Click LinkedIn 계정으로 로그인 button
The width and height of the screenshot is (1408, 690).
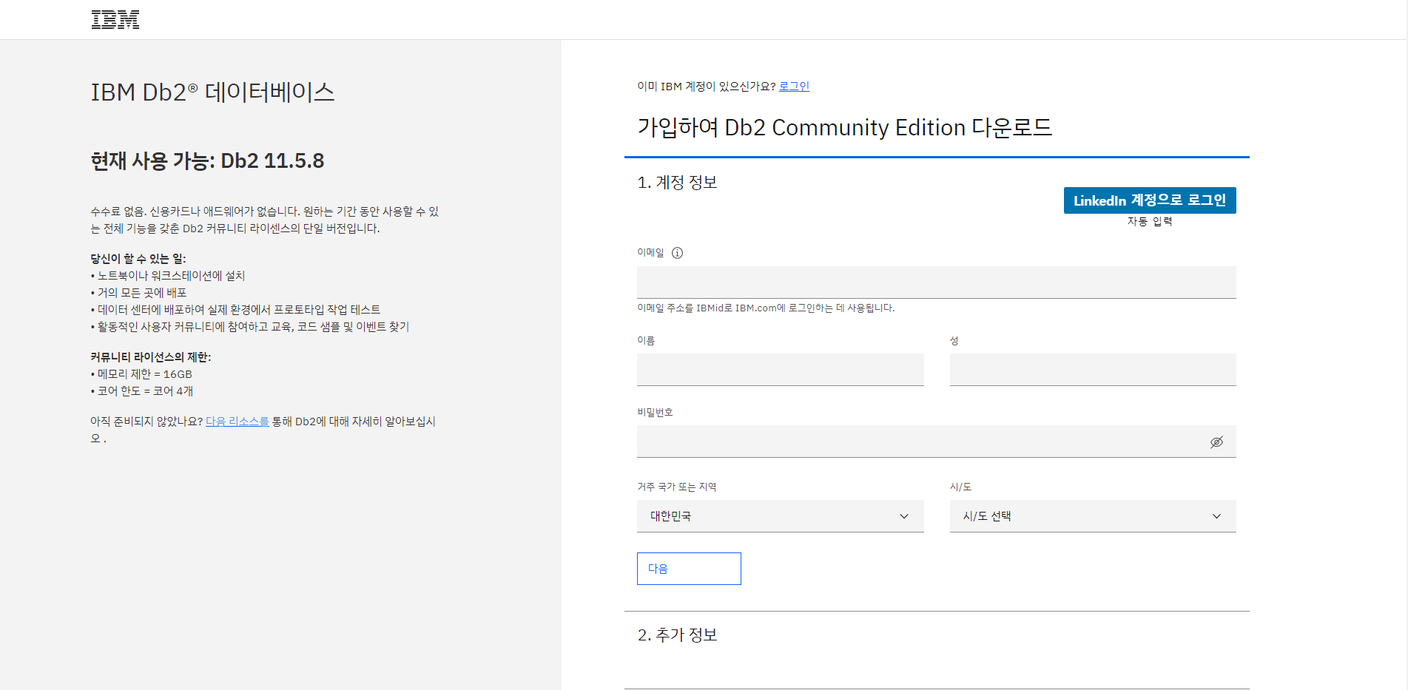tap(1150, 200)
